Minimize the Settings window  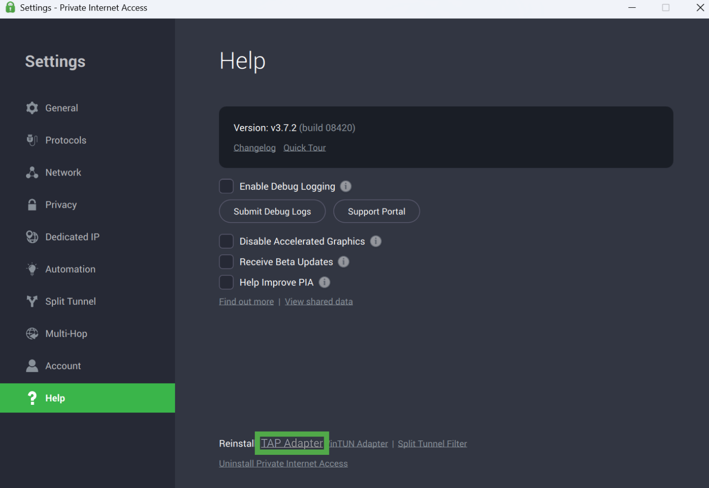click(x=632, y=7)
